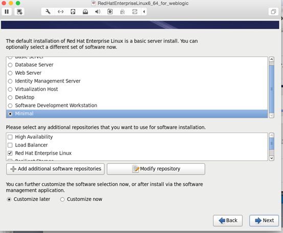This screenshot has height=233, width=283.
Task: Click repository list scrollbar down arrow
Action: [x=271, y=158]
